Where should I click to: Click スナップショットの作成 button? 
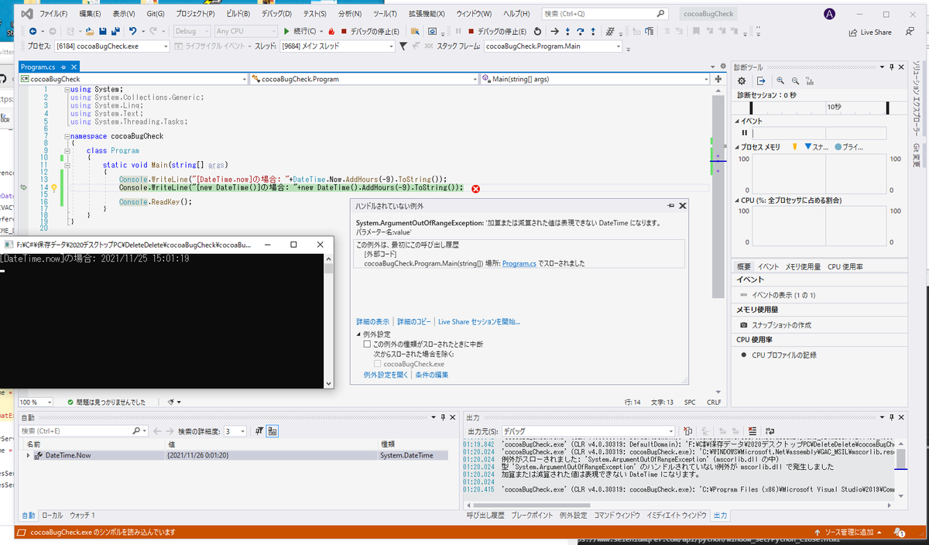[x=776, y=325]
